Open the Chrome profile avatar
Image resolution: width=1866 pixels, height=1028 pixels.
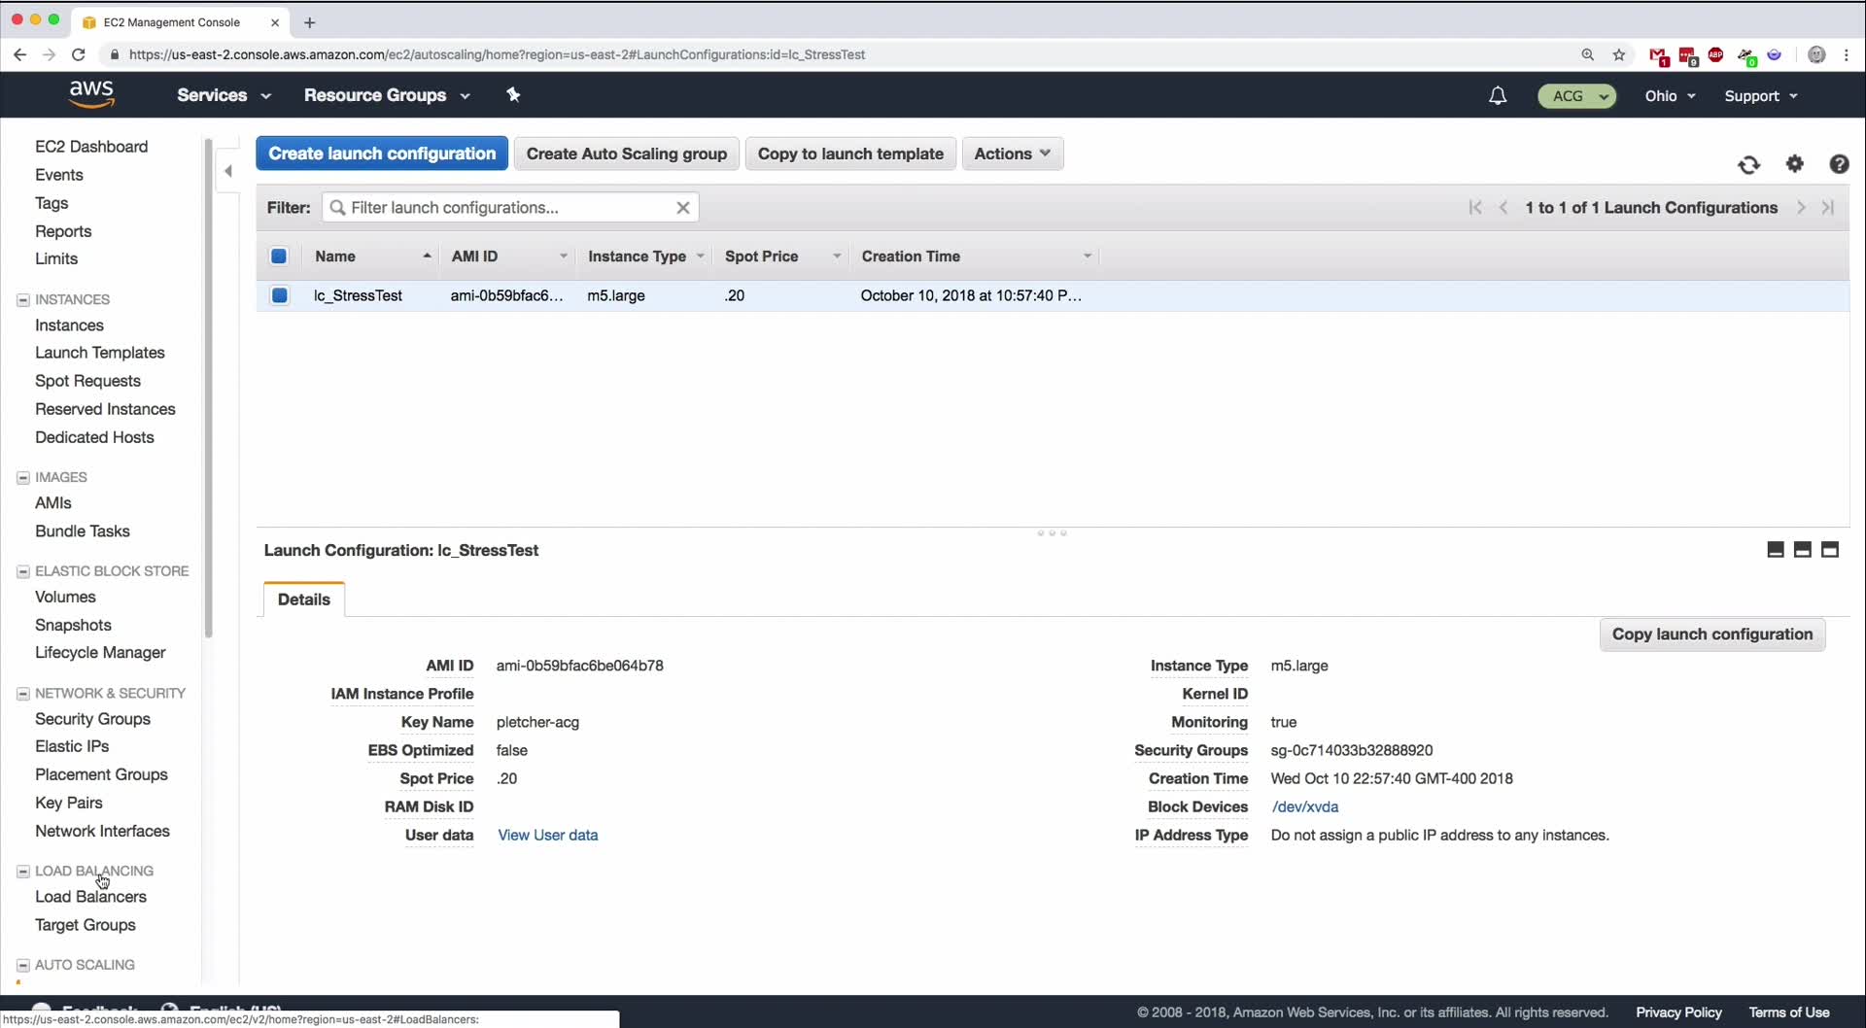coord(1816,54)
